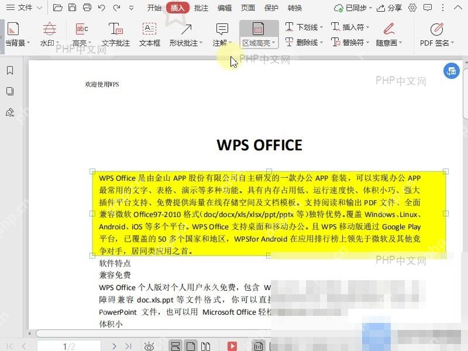Click the page number field 1/2
Viewport: 468px width, 351px height.
click(69, 346)
